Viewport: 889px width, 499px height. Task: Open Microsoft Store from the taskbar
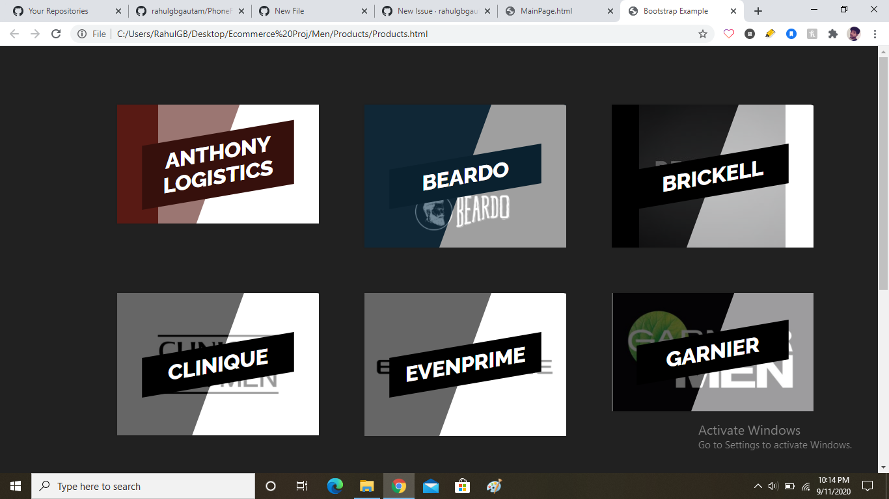(x=462, y=486)
